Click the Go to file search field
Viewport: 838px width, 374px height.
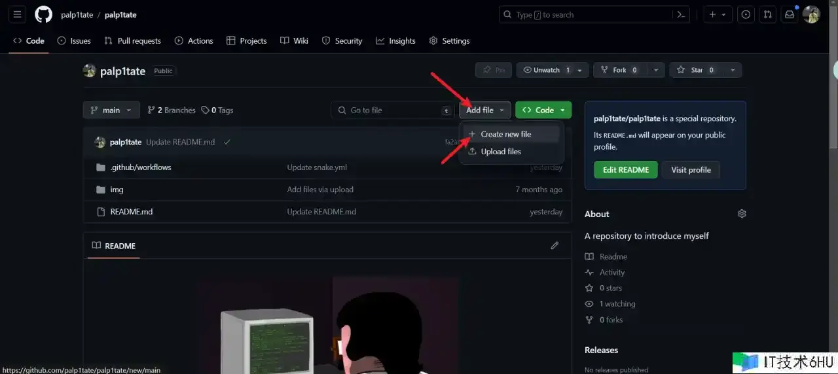coord(392,110)
